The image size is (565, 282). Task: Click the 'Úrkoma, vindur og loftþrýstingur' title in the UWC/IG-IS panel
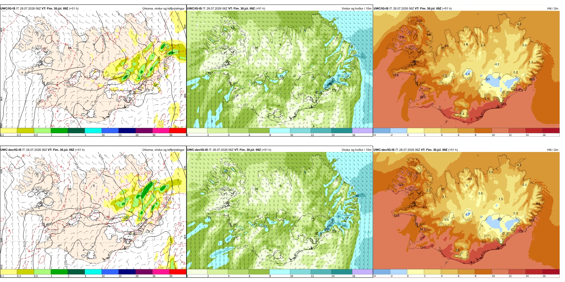163,9
